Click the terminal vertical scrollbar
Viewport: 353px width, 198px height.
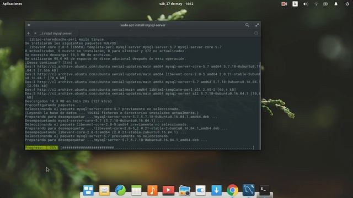pyautogui.click(x=260, y=106)
